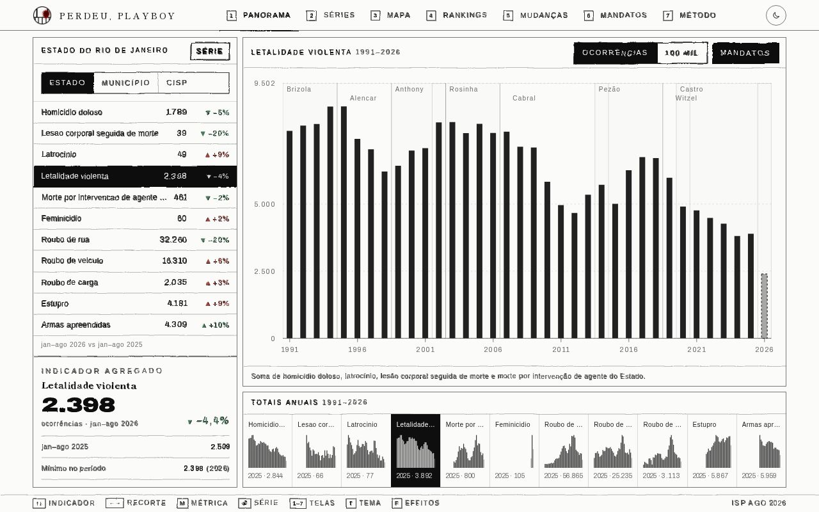Select the Armas apreendidas indicator row
This screenshot has height=512, width=819.
tap(135, 324)
